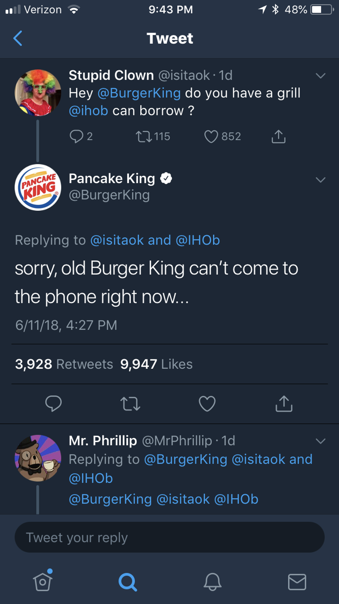339x604 pixels.
Task: Open the @ihob mention link
Action: pyautogui.click(x=89, y=111)
